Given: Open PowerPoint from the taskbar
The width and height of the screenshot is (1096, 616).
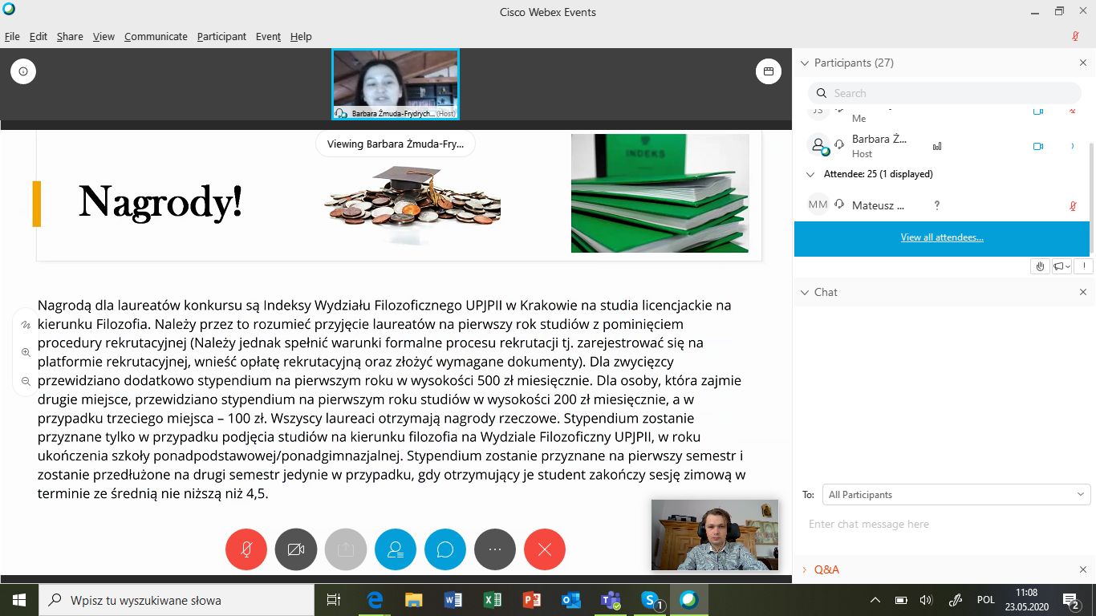Looking at the screenshot, I should tap(531, 600).
